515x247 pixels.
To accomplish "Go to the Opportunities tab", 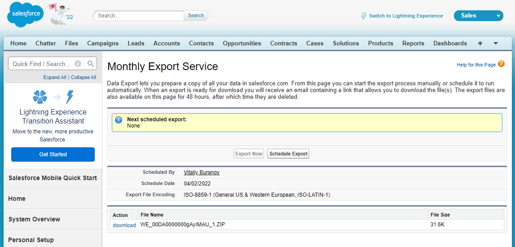I will click(x=242, y=44).
